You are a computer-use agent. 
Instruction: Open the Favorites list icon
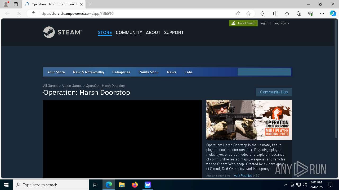287,13
